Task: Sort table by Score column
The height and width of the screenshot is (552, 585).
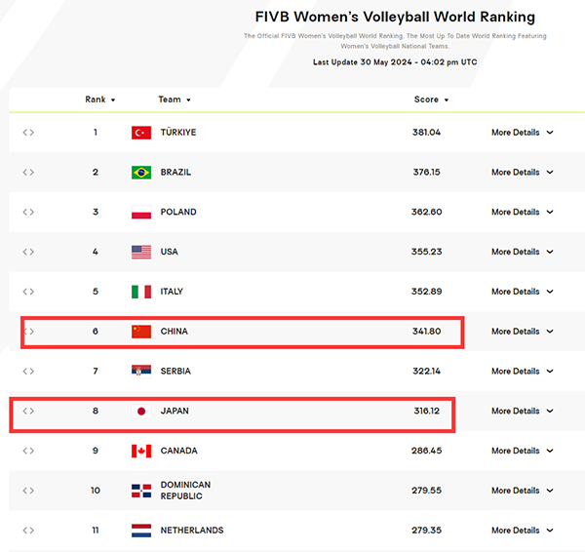Action: point(431,99)
